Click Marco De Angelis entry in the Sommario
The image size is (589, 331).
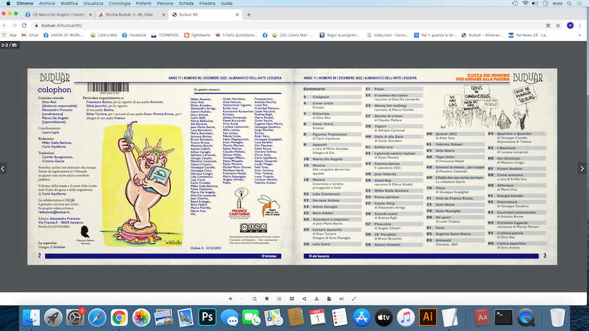332,159
